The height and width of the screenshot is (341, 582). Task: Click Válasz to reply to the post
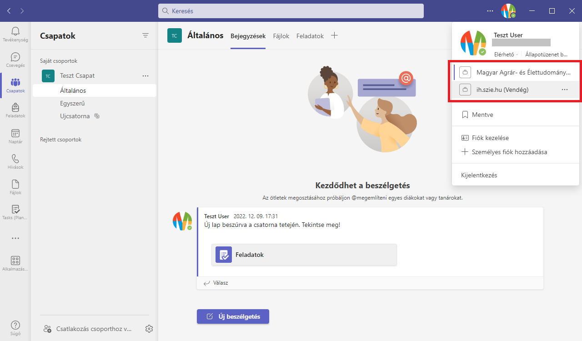[x=216, y=283]
